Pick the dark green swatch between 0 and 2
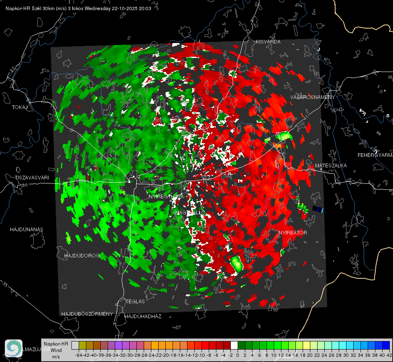The image size is (393, 362). (241, 346)
